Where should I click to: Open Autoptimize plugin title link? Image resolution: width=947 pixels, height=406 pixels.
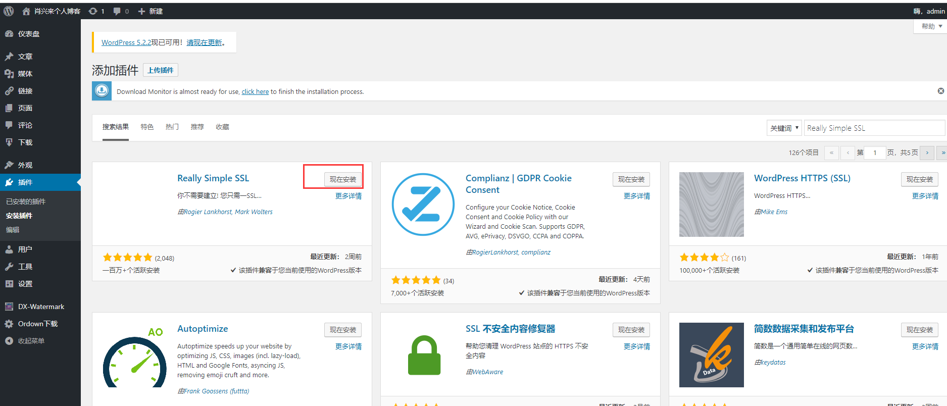203,329
